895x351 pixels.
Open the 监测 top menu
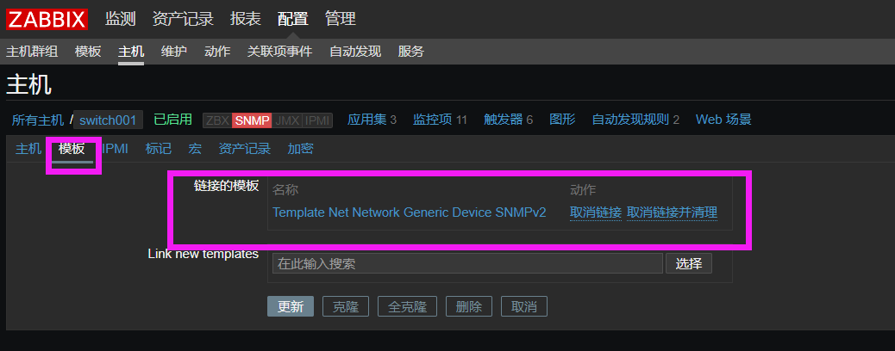[x=121, y=19]
